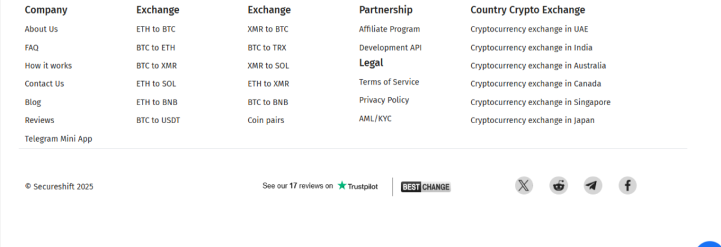Image resolution: width=721 pixels, height=247 pixels.
Task: Click See our 17 reviews text
Action: tap(297, 186)
